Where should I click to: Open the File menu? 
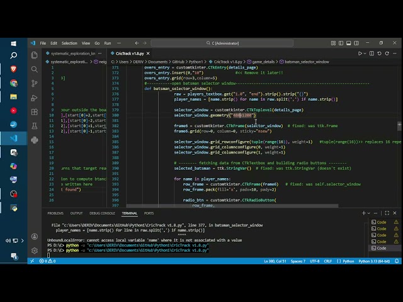(x=43, y=43)
